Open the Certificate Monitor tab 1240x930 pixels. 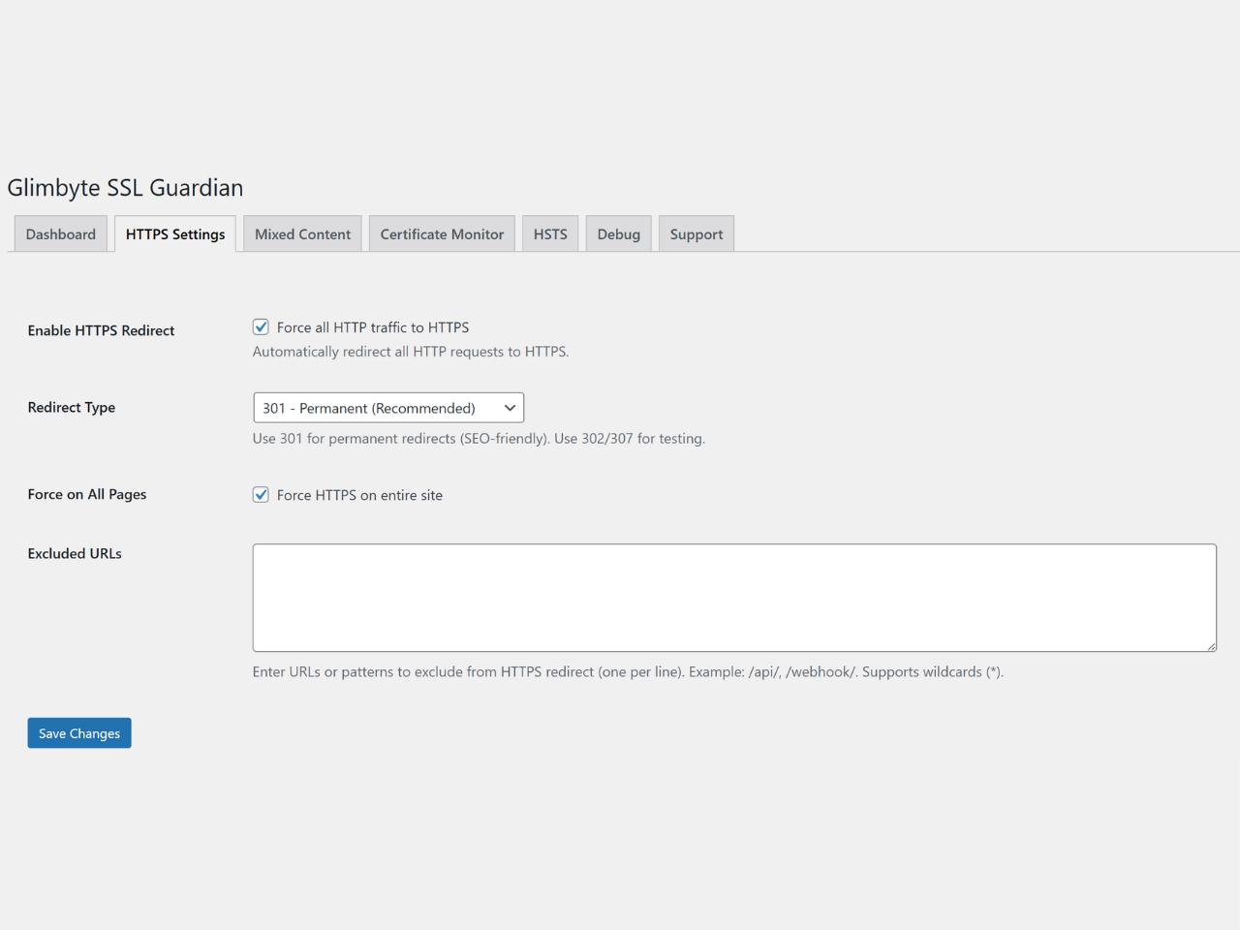442,234
